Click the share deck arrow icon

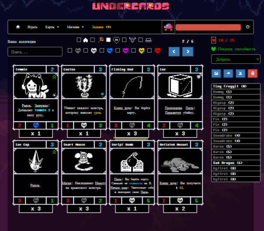[228, 73]
